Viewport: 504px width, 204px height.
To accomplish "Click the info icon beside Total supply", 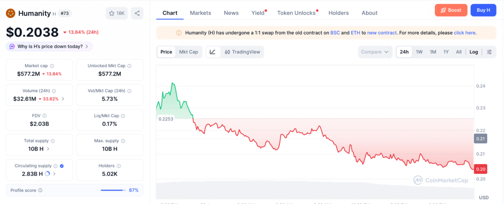I will coord(52,141).
